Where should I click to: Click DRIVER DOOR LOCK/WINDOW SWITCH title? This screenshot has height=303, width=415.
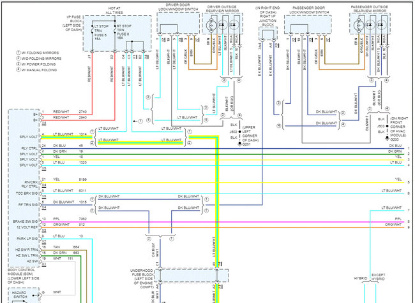(x=178, y=7)
